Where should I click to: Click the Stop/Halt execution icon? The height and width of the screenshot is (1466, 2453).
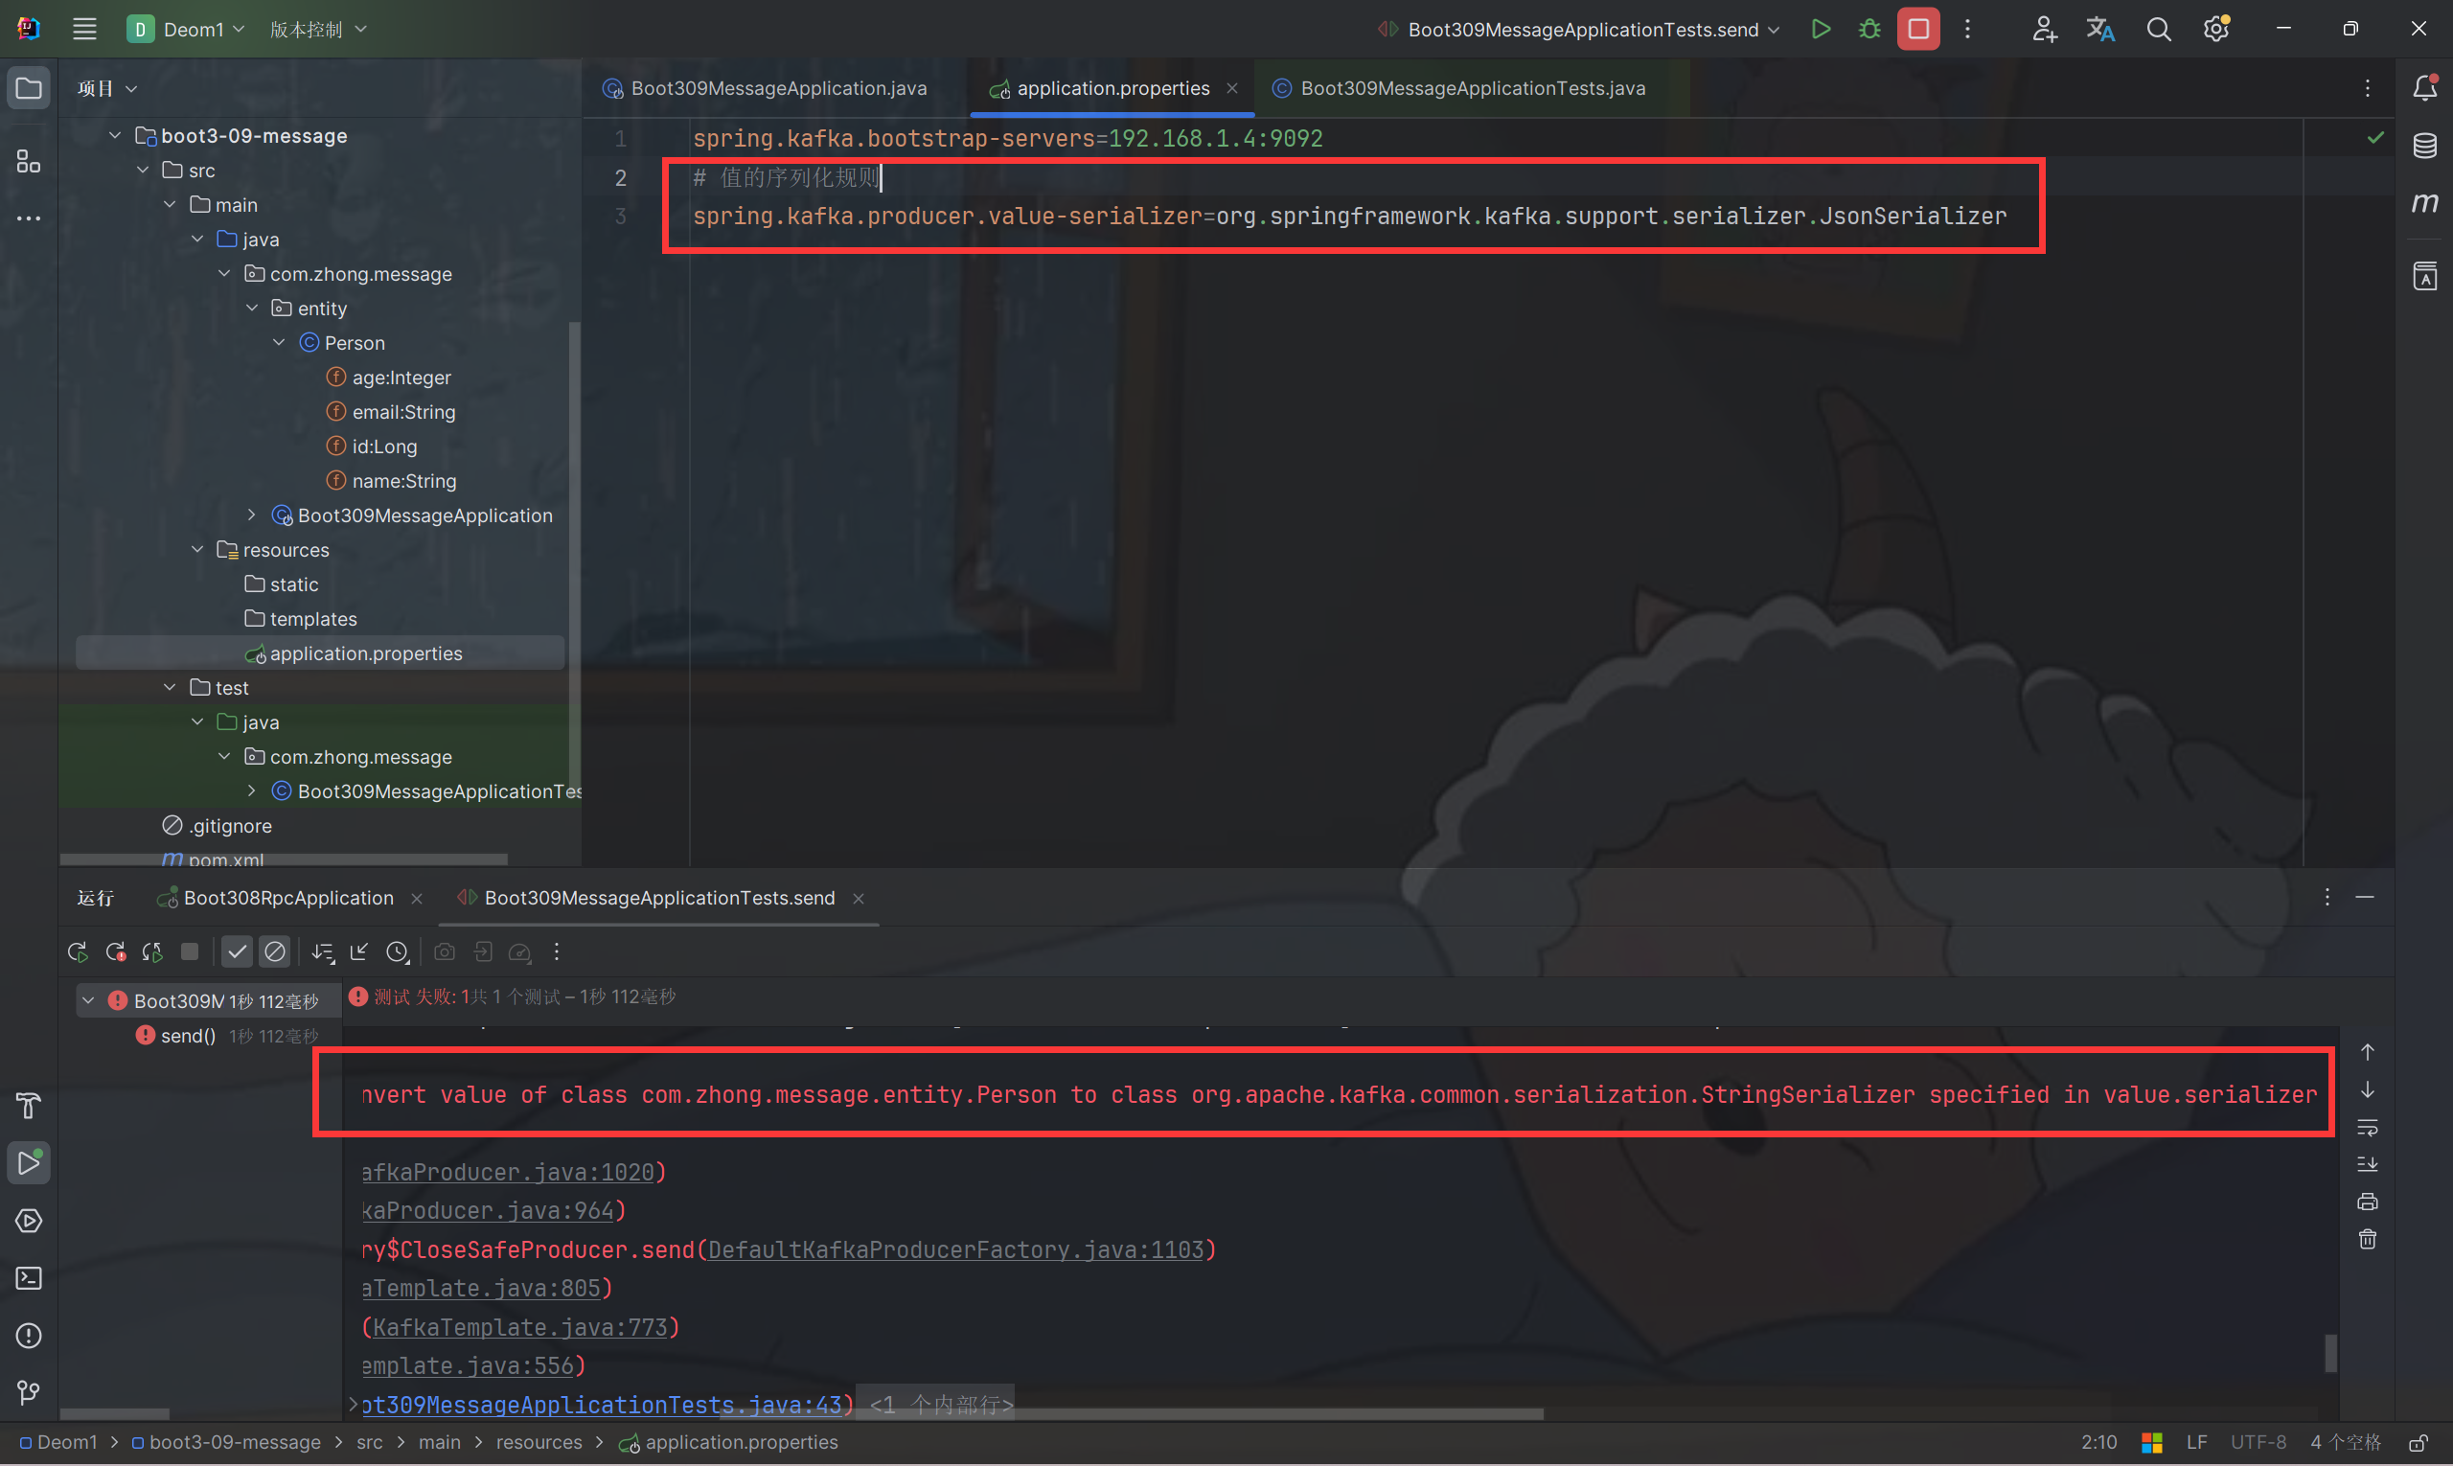point(1919,30)
